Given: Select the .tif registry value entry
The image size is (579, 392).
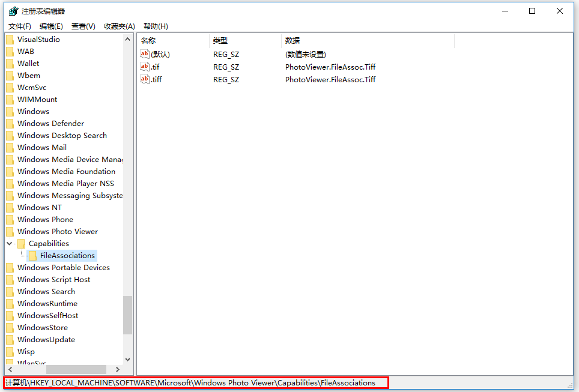Looking at the screenshot, I should (157, 67).
